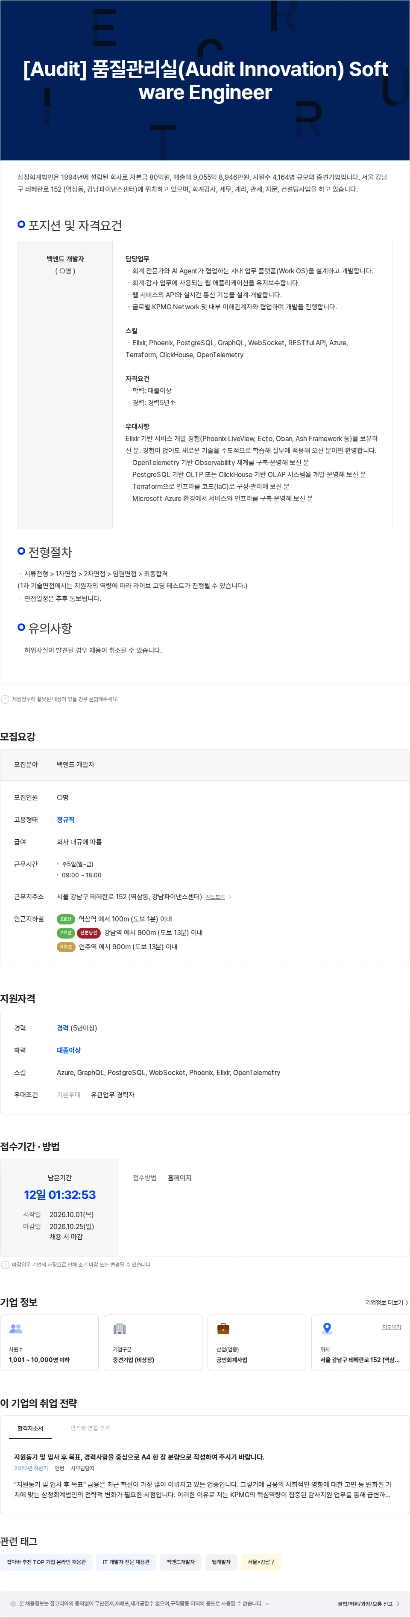This screenshot has width=410, height=1617.
Task: Click the industry briefcase icon
Action: click(x=223, y=1328)
